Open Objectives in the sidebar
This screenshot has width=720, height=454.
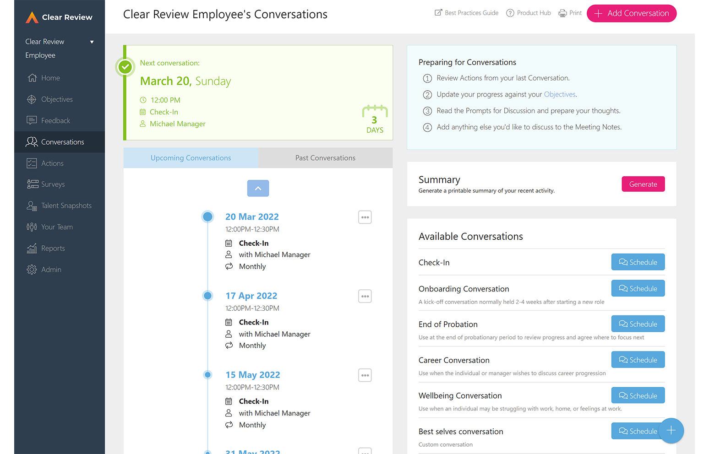pos(60,99)
